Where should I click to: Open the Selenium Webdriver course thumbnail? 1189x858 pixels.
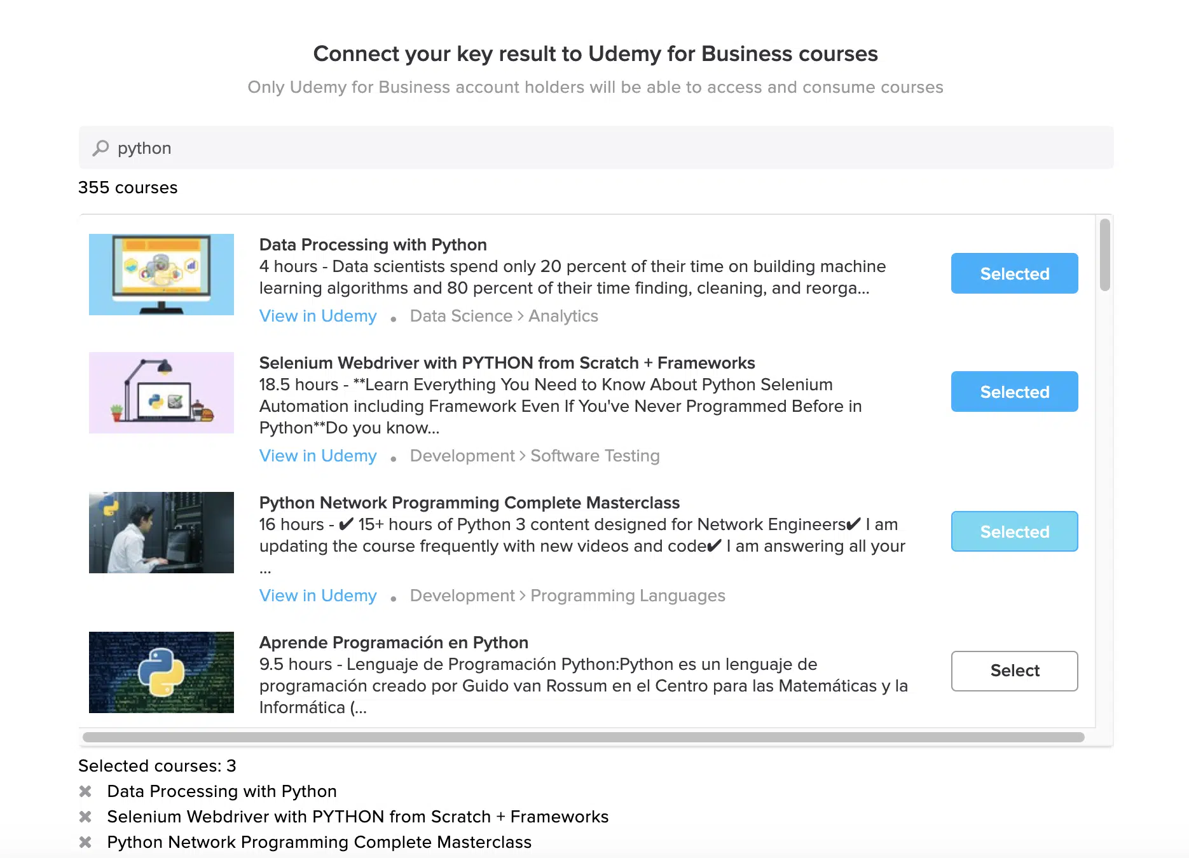pos(162,393)
